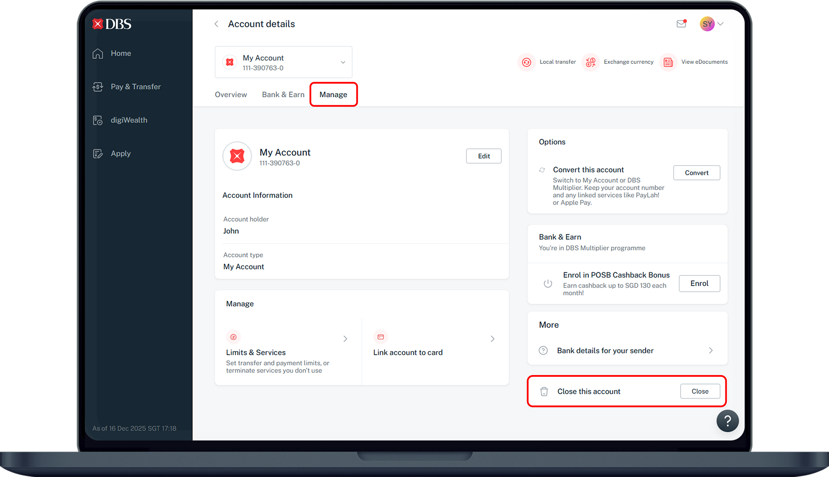Switch to the Overview tab
Viewport: 829px width, 477px height.
coord(231,95)
